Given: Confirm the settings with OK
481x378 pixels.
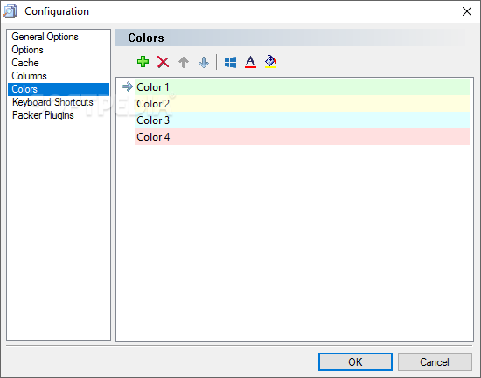Looking at the screenshot, I should point(355,361).
